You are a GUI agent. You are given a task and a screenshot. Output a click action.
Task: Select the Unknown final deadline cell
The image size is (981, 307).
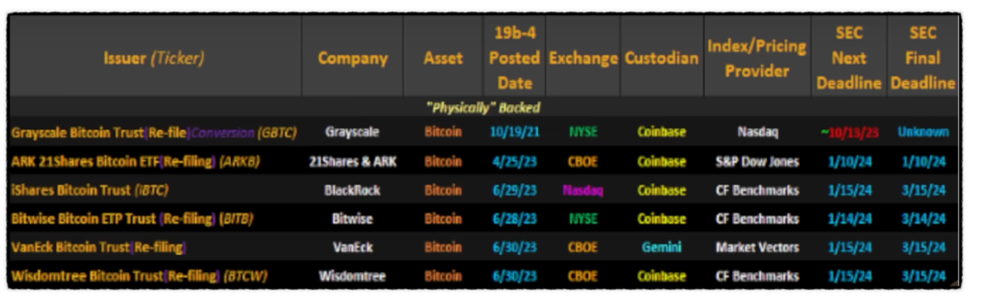coord(923,132)
